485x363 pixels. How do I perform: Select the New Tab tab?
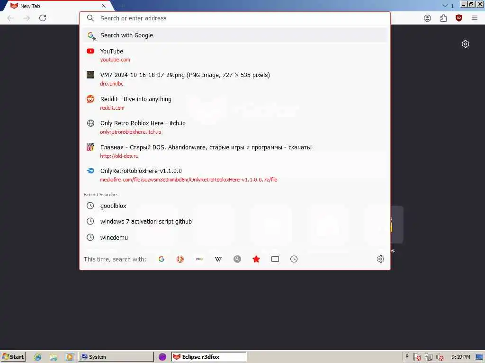57,6
